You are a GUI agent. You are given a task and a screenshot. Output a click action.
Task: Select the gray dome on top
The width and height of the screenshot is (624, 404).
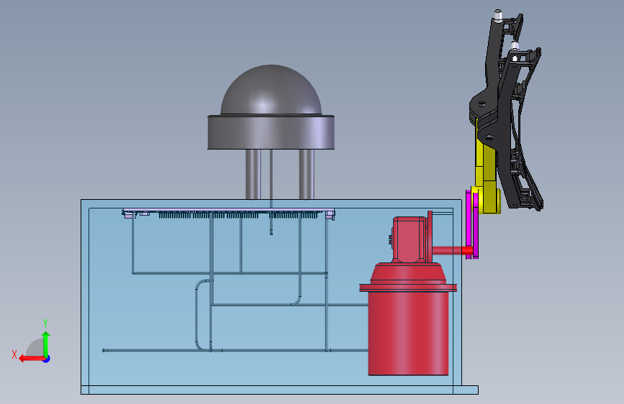[271, 90]
